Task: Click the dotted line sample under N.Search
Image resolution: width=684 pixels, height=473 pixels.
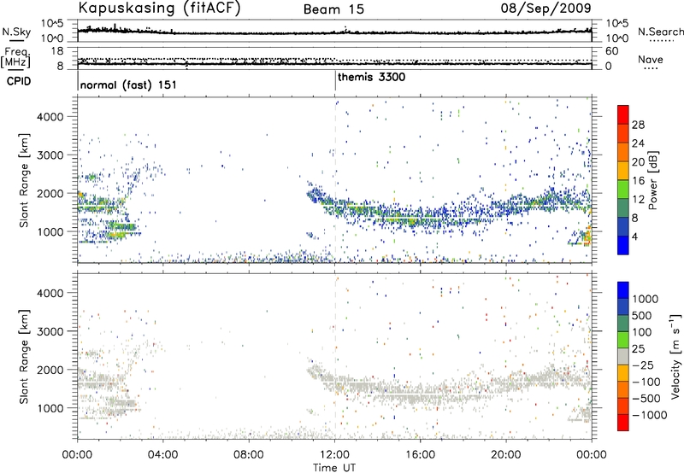Action: coord(661,41)
